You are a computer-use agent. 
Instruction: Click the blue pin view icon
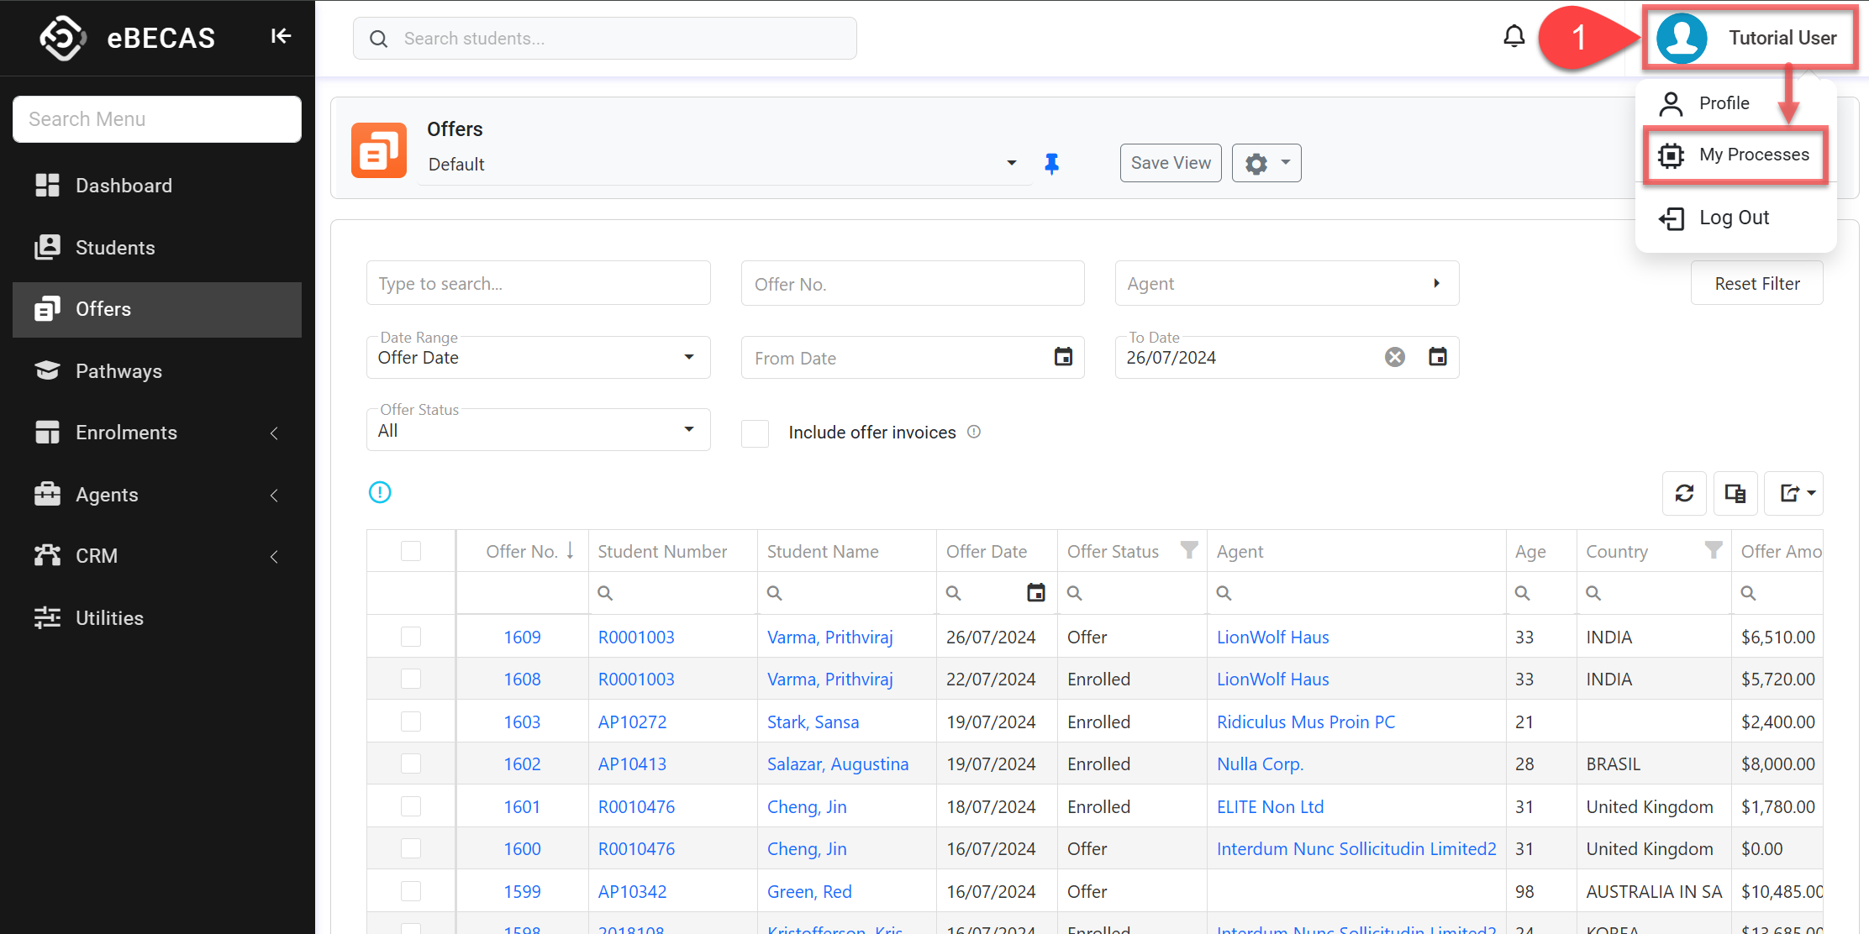coord(1051,164)
